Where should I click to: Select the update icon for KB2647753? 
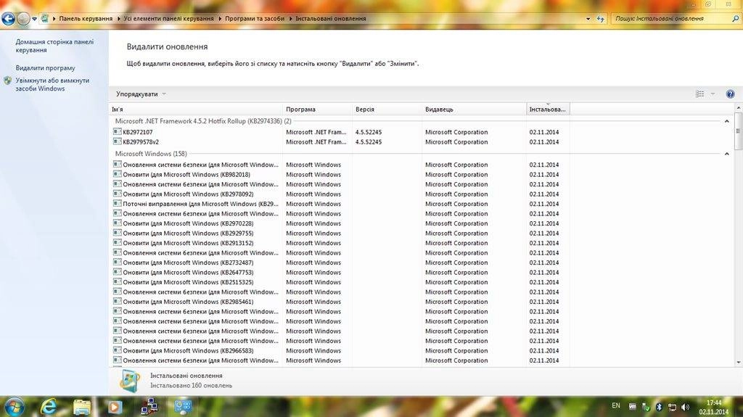tap(118, 272)
